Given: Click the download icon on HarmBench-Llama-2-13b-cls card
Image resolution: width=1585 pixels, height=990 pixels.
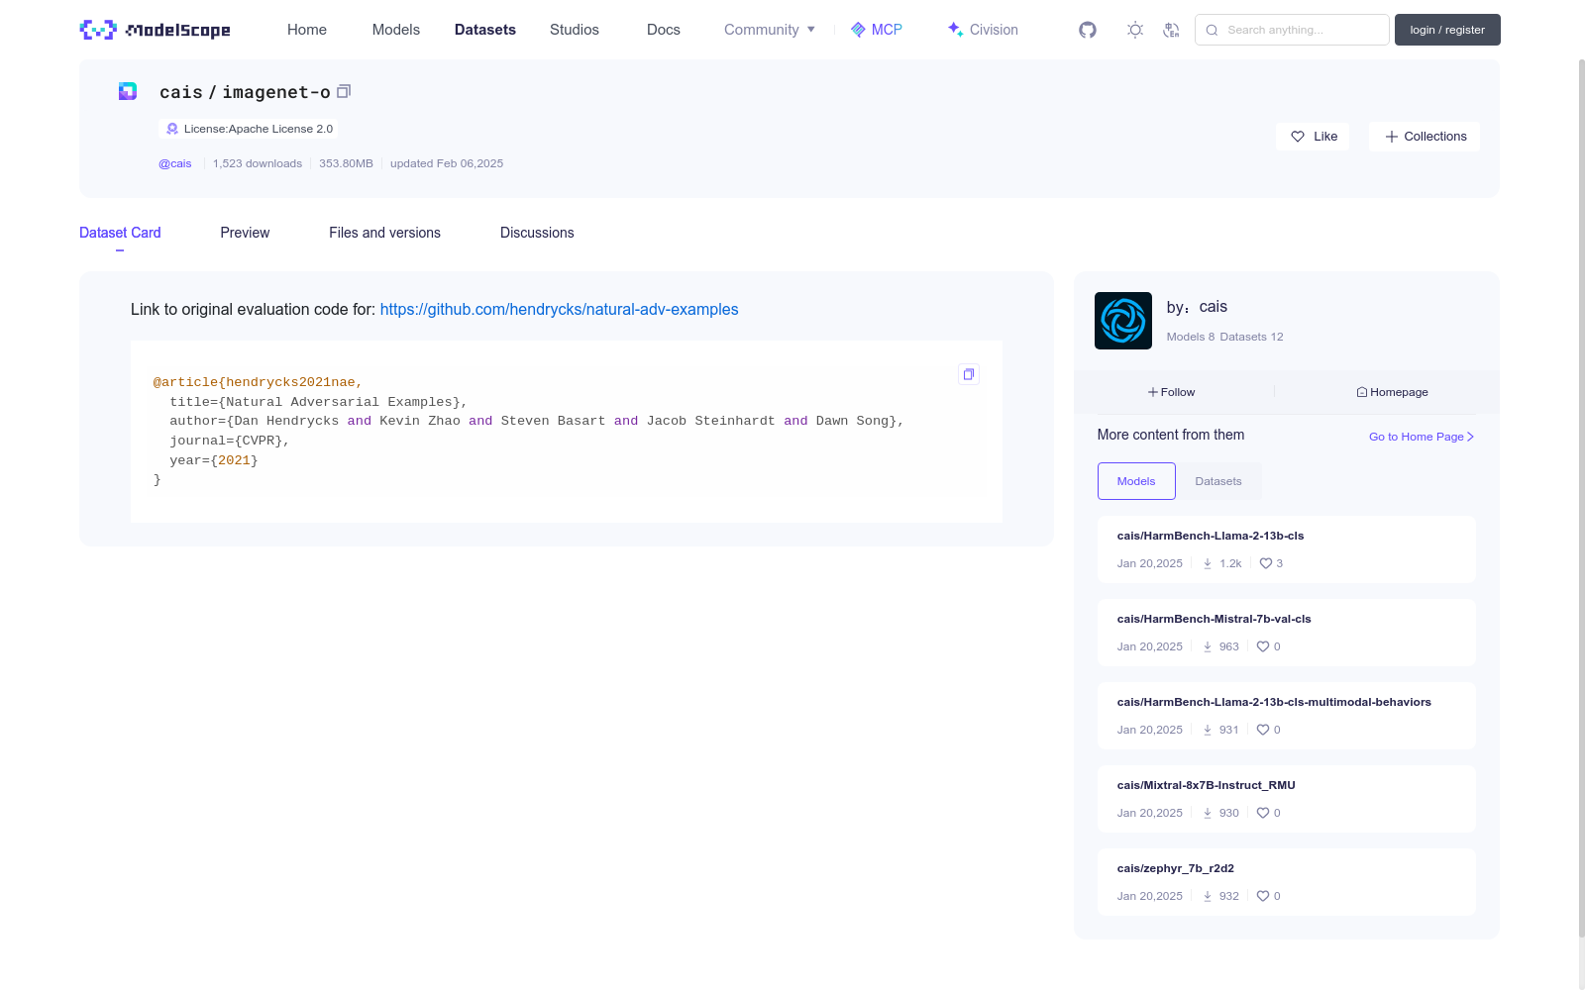Looking at the screenshot, I should 1208,563.
